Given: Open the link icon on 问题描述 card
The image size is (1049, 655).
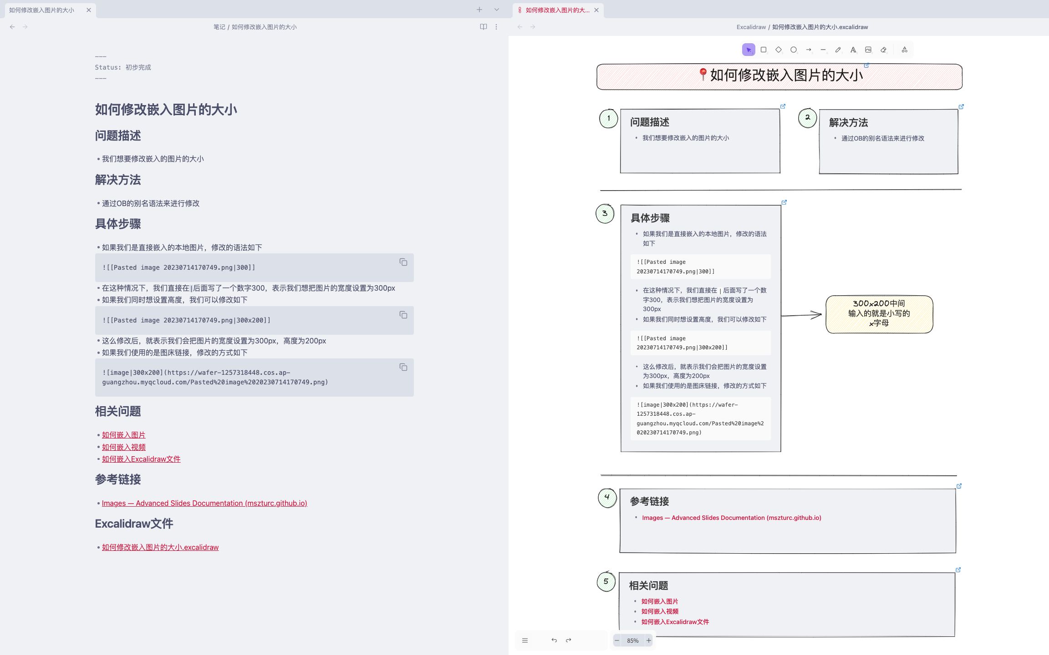Looking at the screenshot, I should pos(783,106).
